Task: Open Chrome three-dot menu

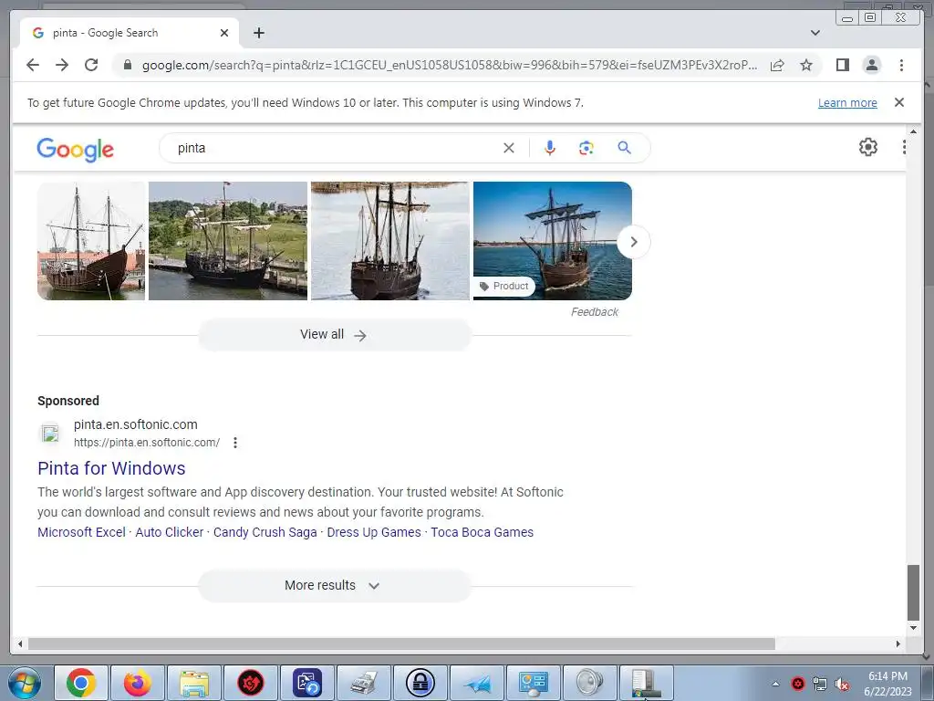Action: (x=901, y=65)
